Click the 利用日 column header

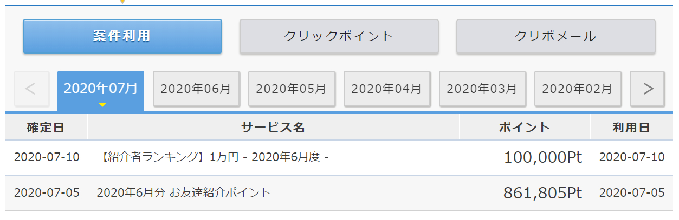[x=631, y=128]
